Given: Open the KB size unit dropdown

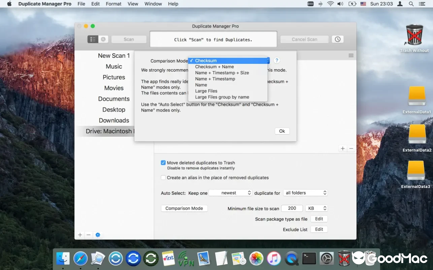Looking at the screenshot, I should click(x=317, y=208).
